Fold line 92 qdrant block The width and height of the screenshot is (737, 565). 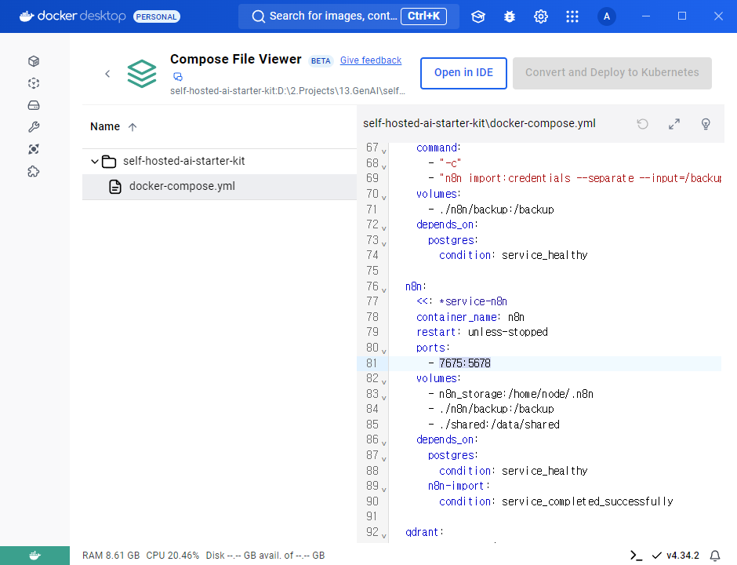click(384, 535)
